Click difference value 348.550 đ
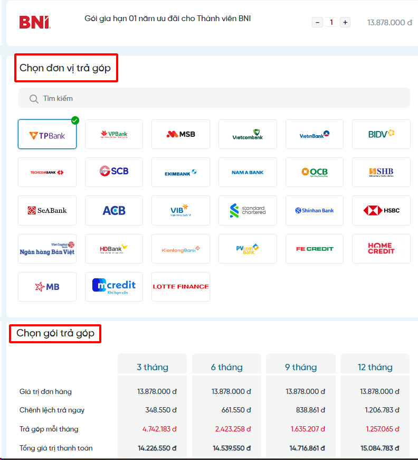The image size is (418, 460). pyautogui.click(x=161, y=410)
